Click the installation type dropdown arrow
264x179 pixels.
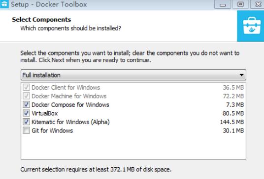(241, 75)
